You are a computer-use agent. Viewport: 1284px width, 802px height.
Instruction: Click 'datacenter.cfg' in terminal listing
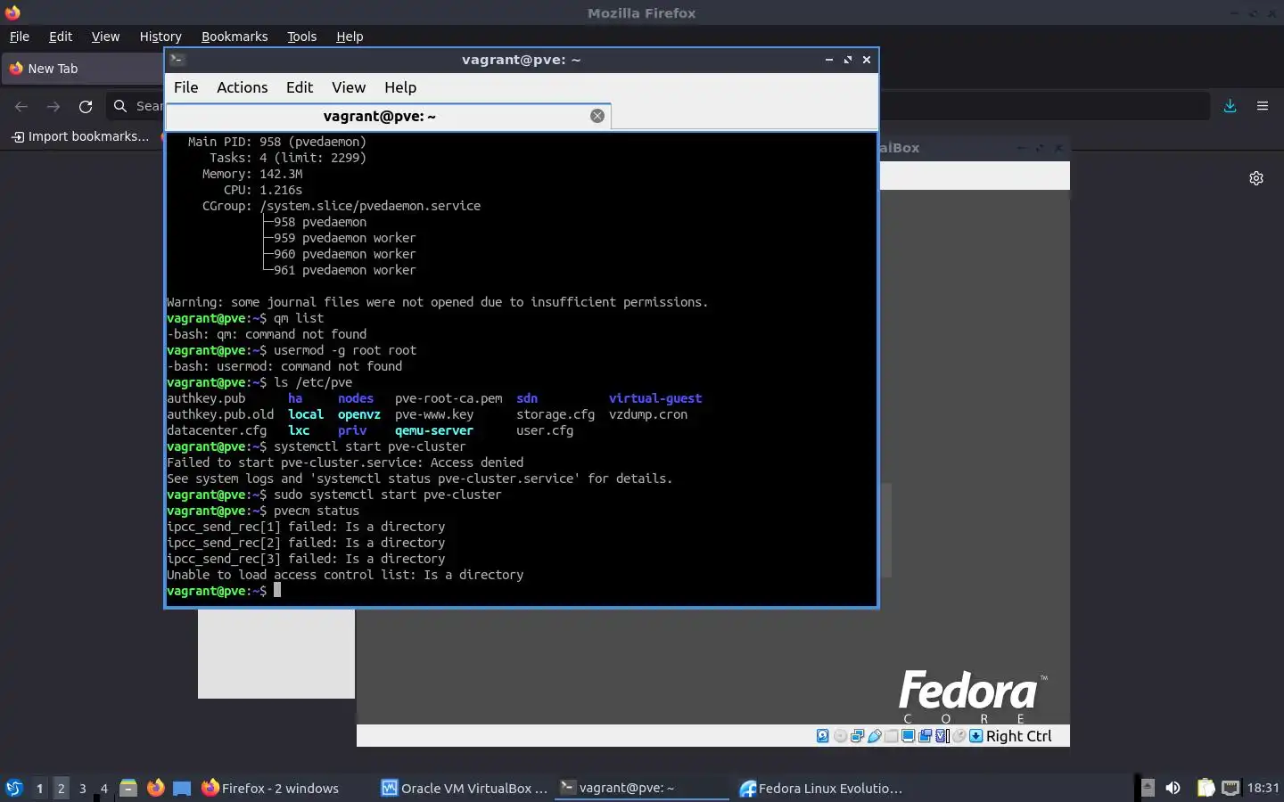pos(217,430)
